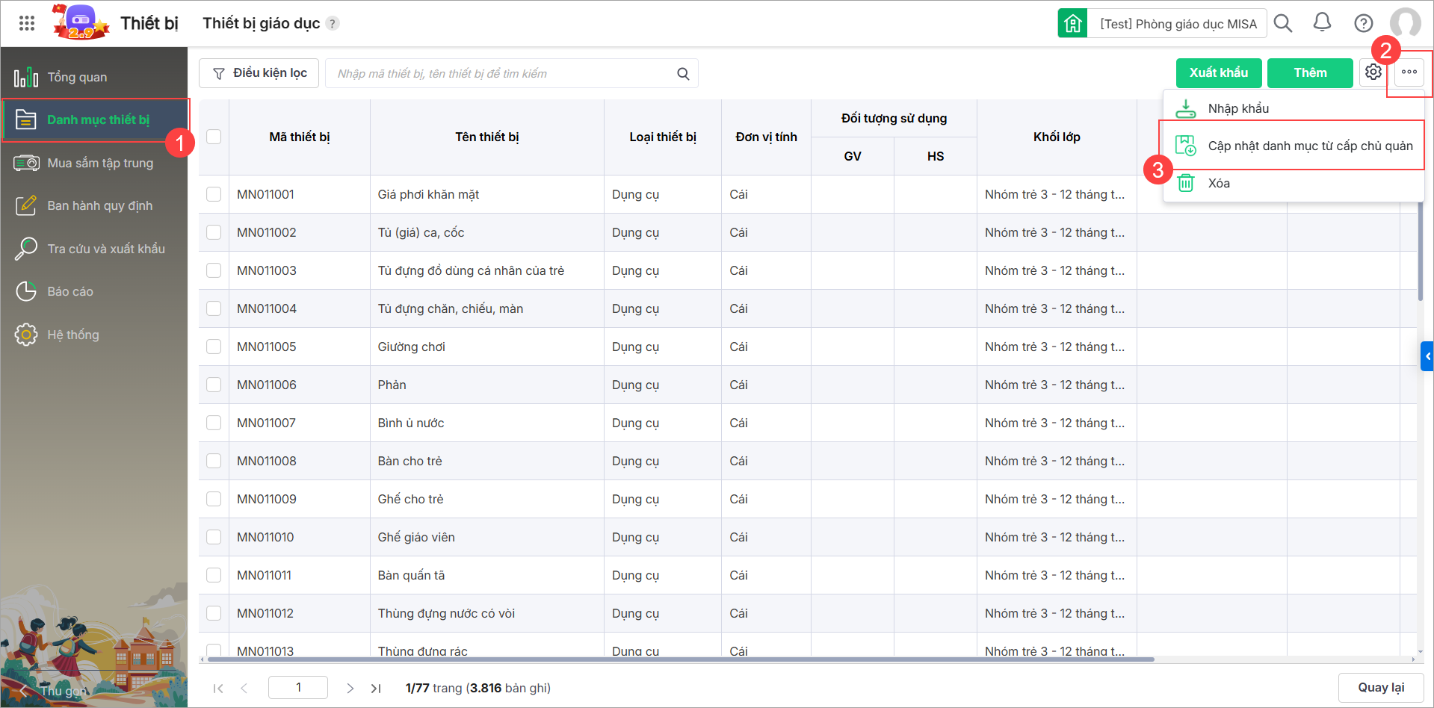The height and width of the screenshot is (708, 1434).
Task: Jump to the last page arrow
Action: [x=376, y=688]
